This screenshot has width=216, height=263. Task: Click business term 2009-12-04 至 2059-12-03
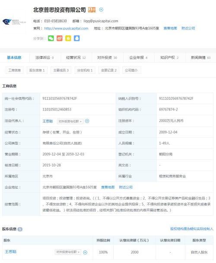[64, 154]
